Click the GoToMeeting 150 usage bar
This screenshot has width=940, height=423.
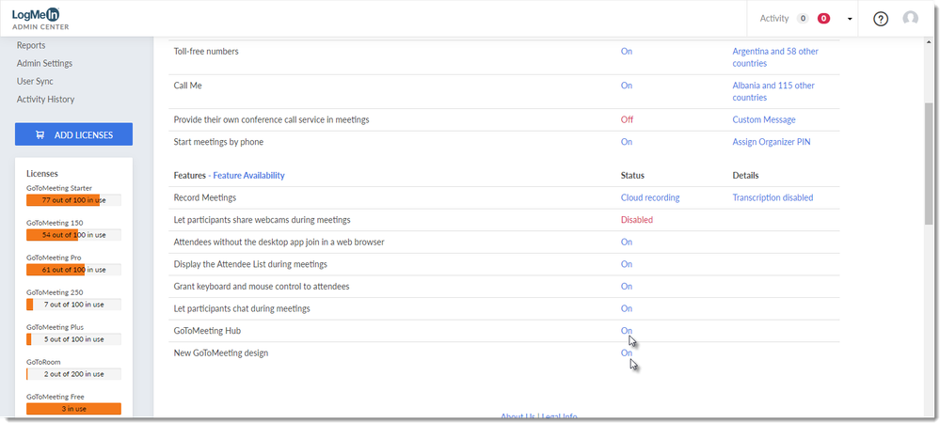pyautogui.click(x=73, y=235)
